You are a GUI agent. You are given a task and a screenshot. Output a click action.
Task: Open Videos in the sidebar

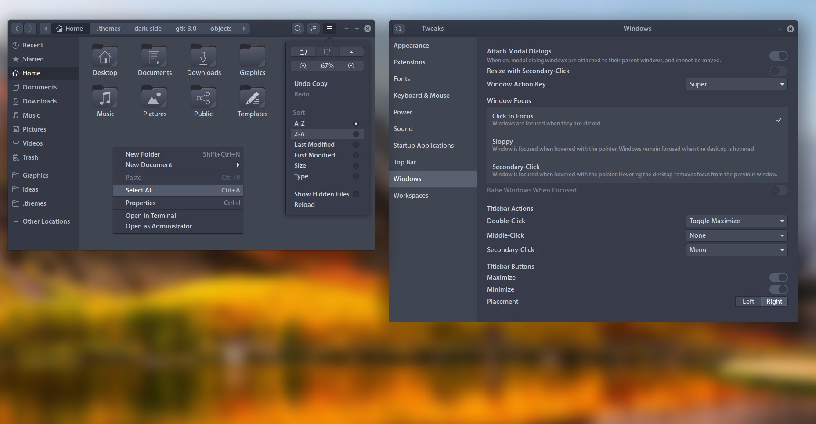pos(43,143)
